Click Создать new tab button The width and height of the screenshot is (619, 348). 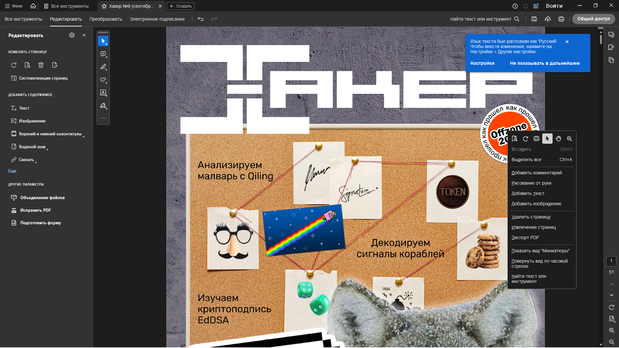coord(181,6)
